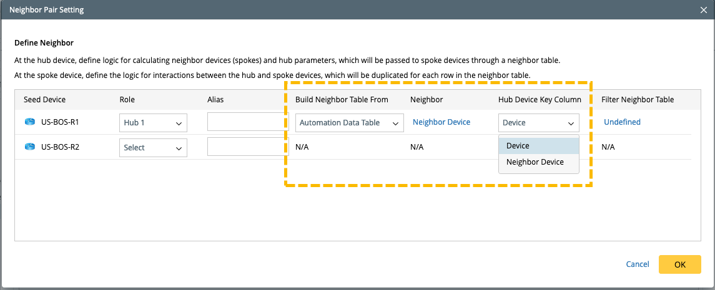Image resolution: width=715 pixels, height=290 pixels.
Task: Click the Build Neighbor Table From header
Action: tap(342, 100)
